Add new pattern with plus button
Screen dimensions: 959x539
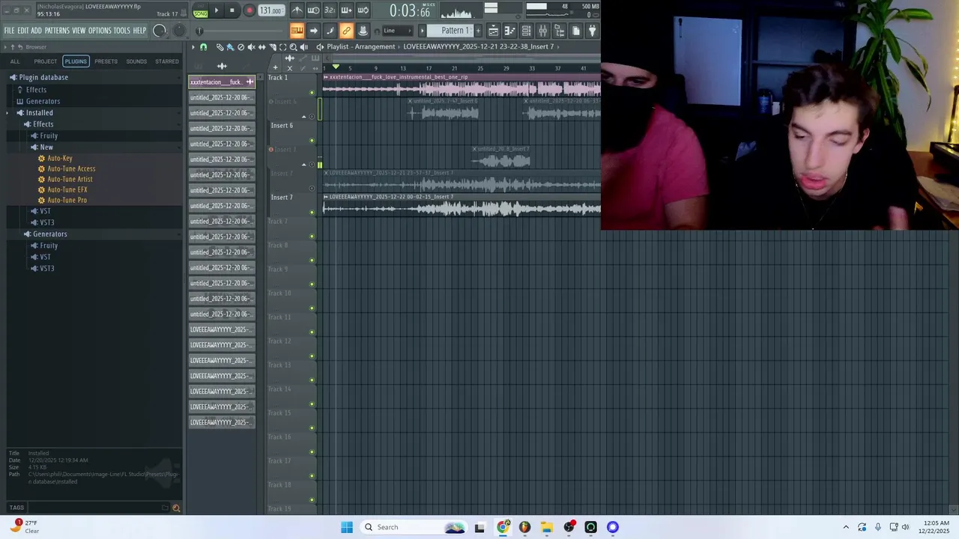coord(478,31)
